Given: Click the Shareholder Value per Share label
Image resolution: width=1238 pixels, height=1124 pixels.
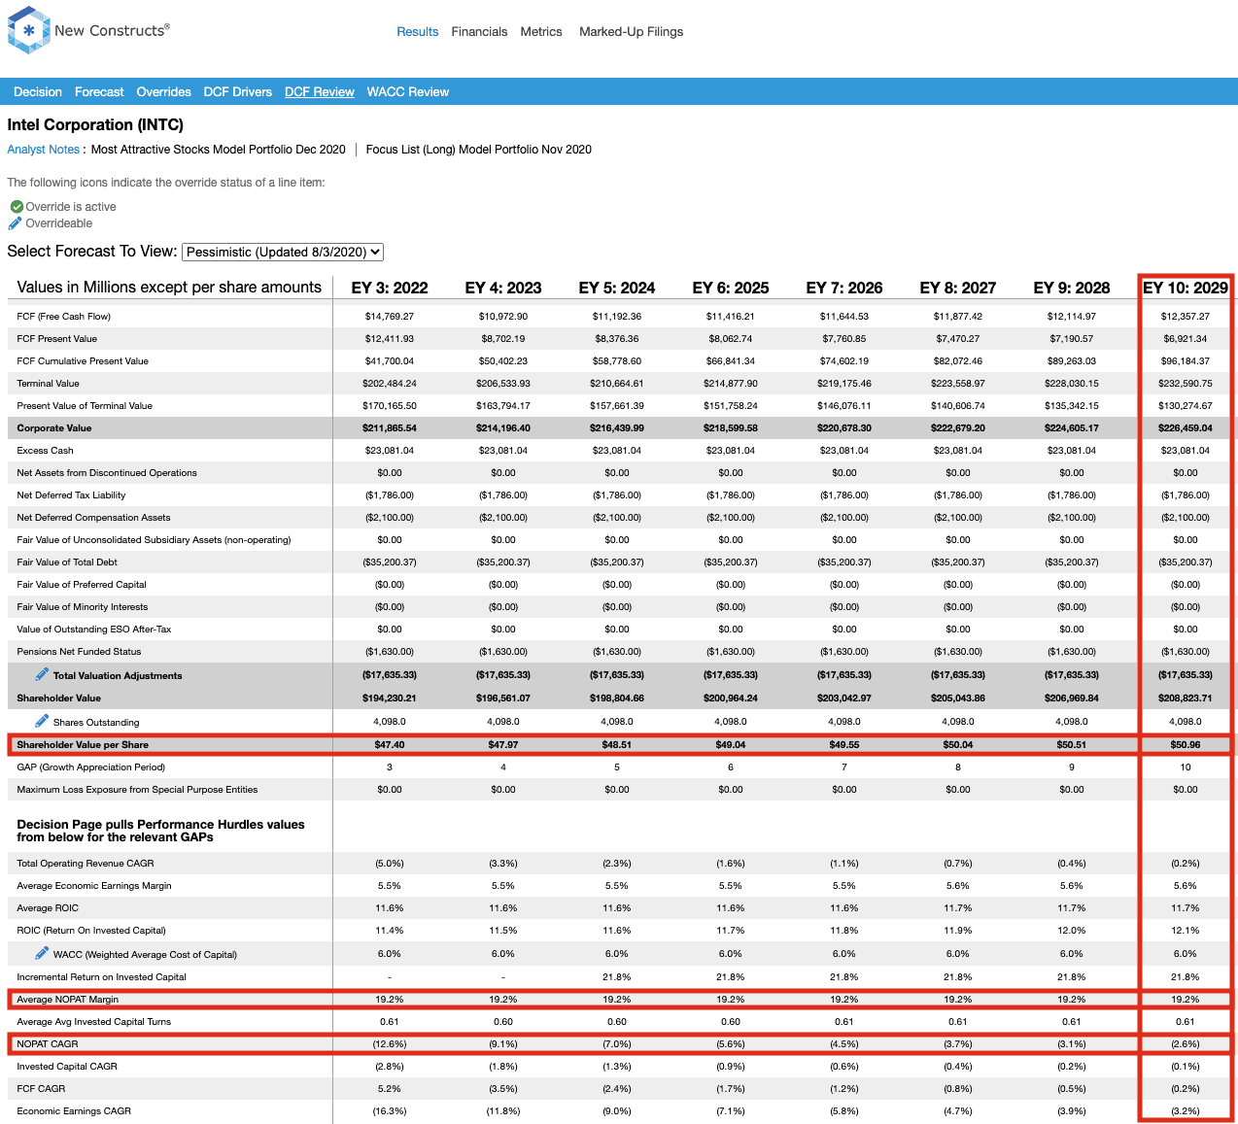Looking at the screenshot, I should coord(83,745).
